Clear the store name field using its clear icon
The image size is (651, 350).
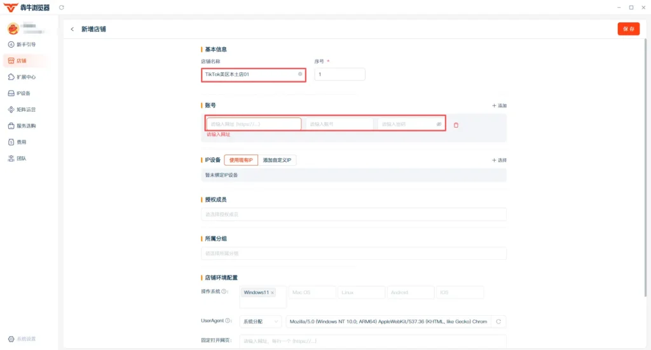click(x=300, y=74)
